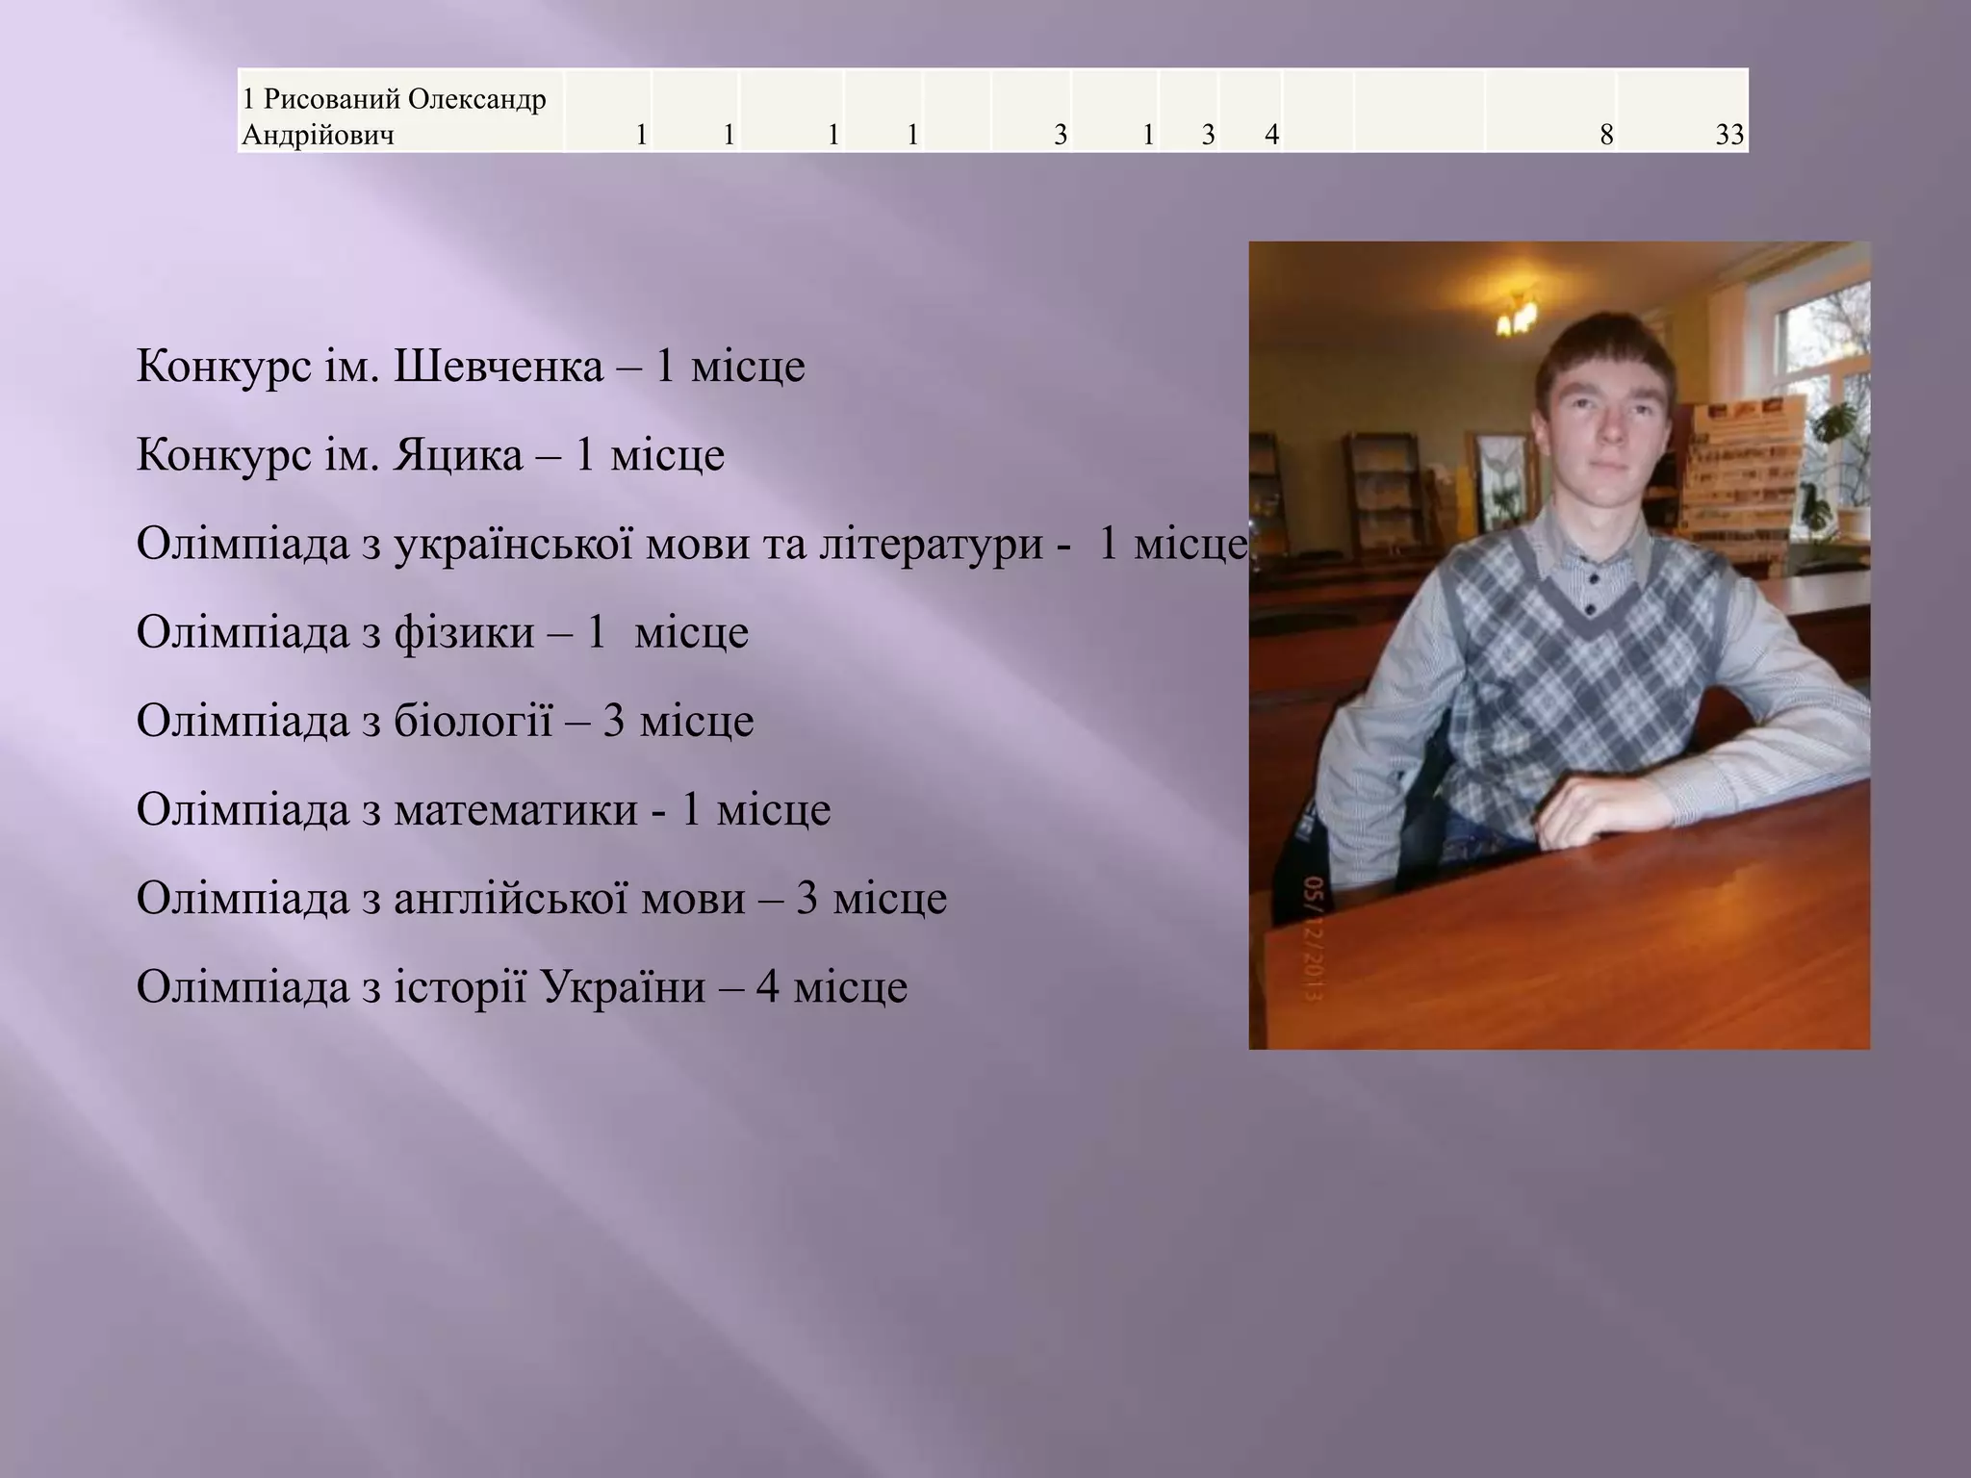Click the Ukrainian language and literature olympiad line
The height and width of the screenshot is (1478, 1971).
(x=692, y=544)
